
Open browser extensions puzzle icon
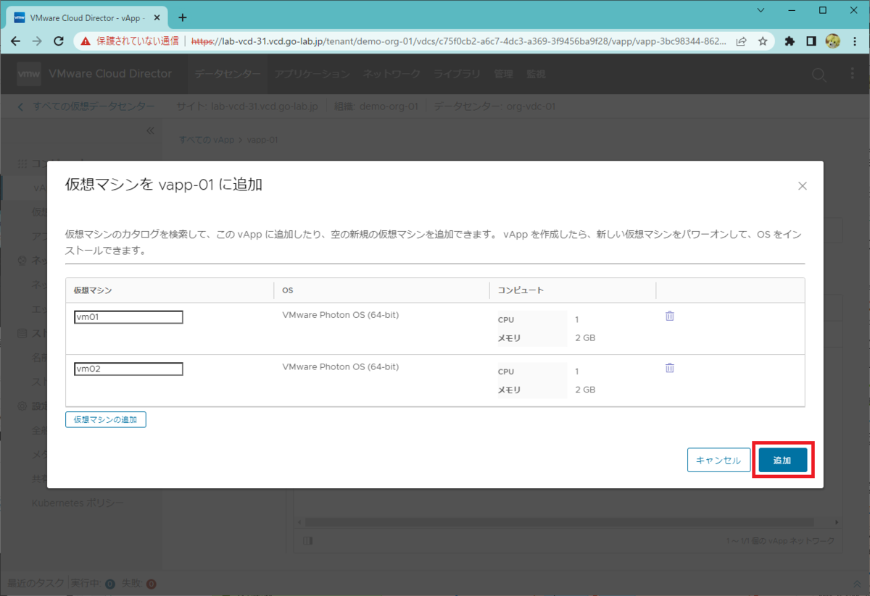tap(790, 41)
